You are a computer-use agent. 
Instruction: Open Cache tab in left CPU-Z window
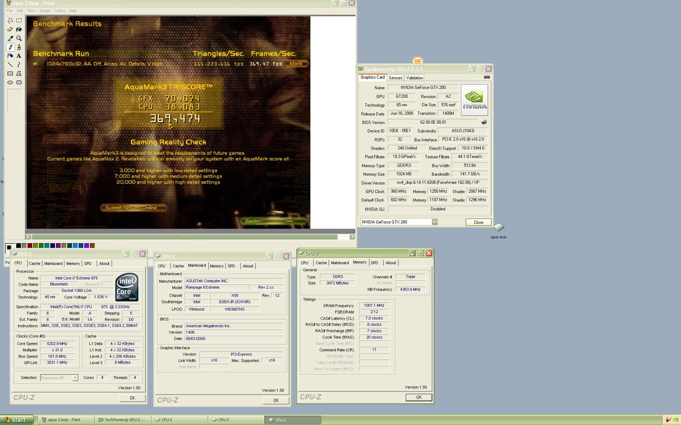(34, 263)
